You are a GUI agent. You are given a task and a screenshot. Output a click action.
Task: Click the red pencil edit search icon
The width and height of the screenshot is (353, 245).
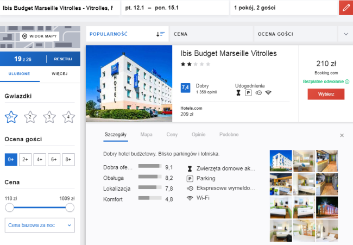pyautogui.click(x=346, y=8)
